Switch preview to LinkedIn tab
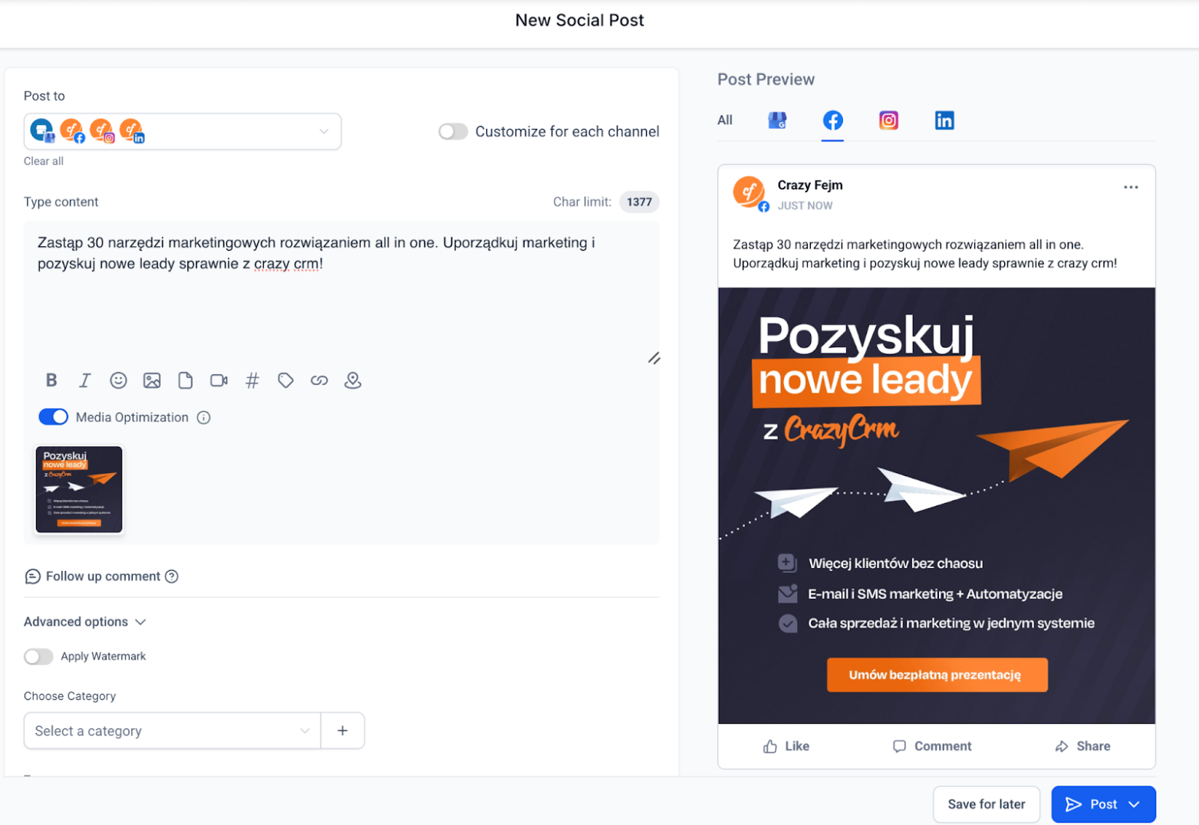 click(x=944, y=120)
